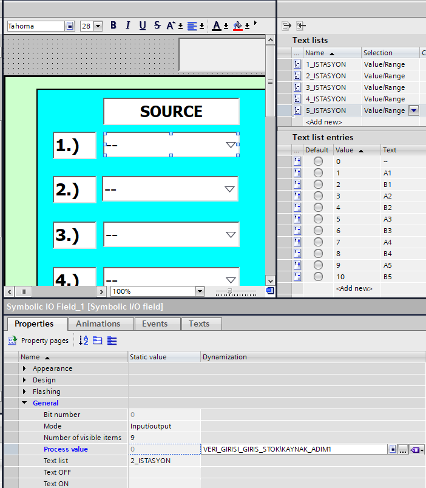Click the Tahoma font name field
Screen dimensions: 426x488
(36, 26)
